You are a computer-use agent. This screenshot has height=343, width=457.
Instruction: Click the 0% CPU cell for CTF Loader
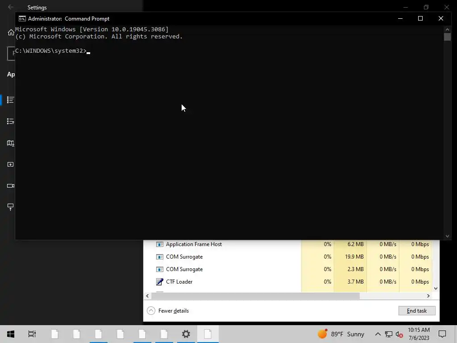318,282
